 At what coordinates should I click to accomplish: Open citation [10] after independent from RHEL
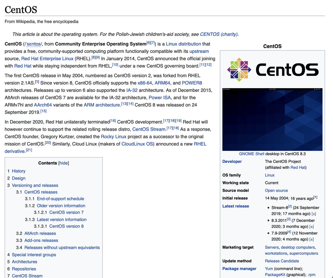coord(115,65)
